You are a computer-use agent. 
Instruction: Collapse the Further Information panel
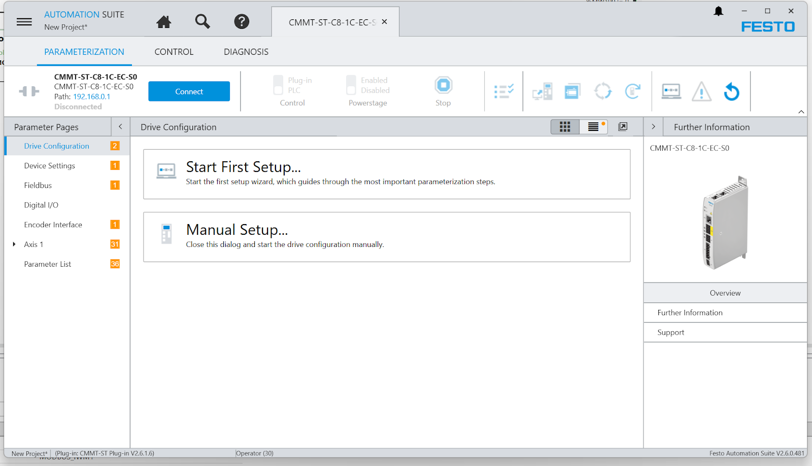click(x=653, y=127)
